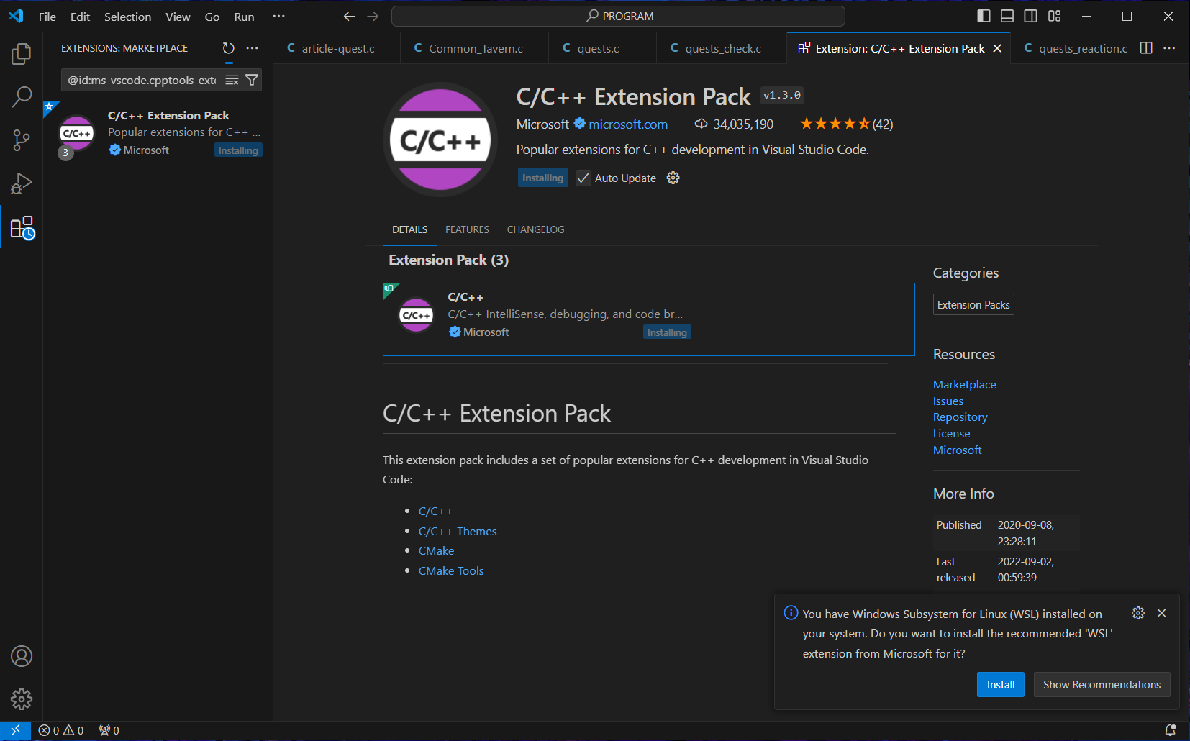1190x741 pixels.
Task: Open the Search view icon
Action: (x=22, y=96)
